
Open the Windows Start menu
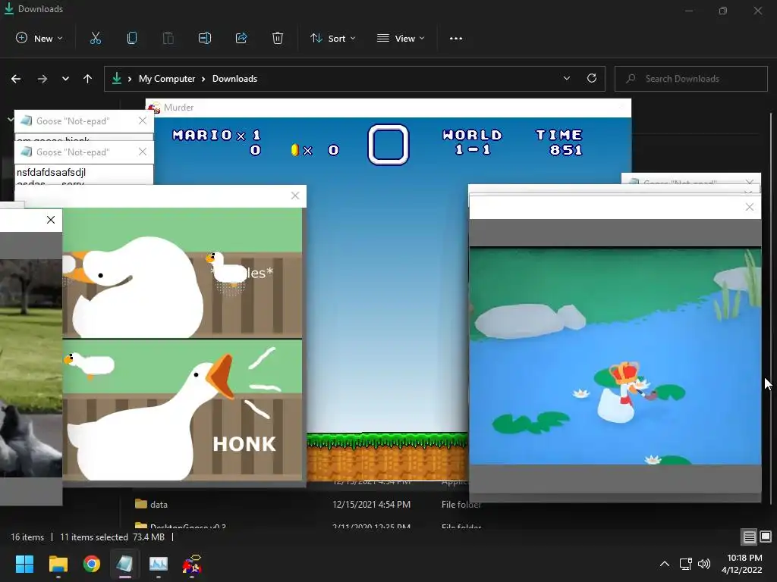point(24,564)
